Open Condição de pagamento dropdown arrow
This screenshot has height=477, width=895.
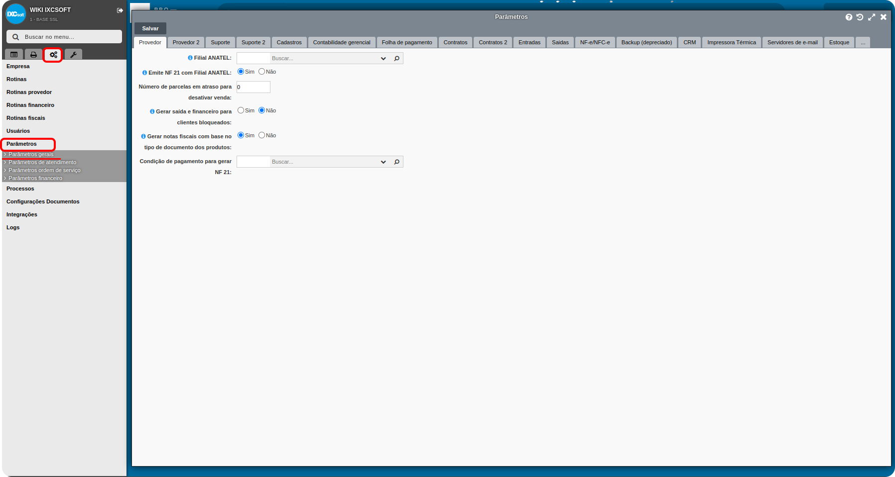[x=384, y=162]
